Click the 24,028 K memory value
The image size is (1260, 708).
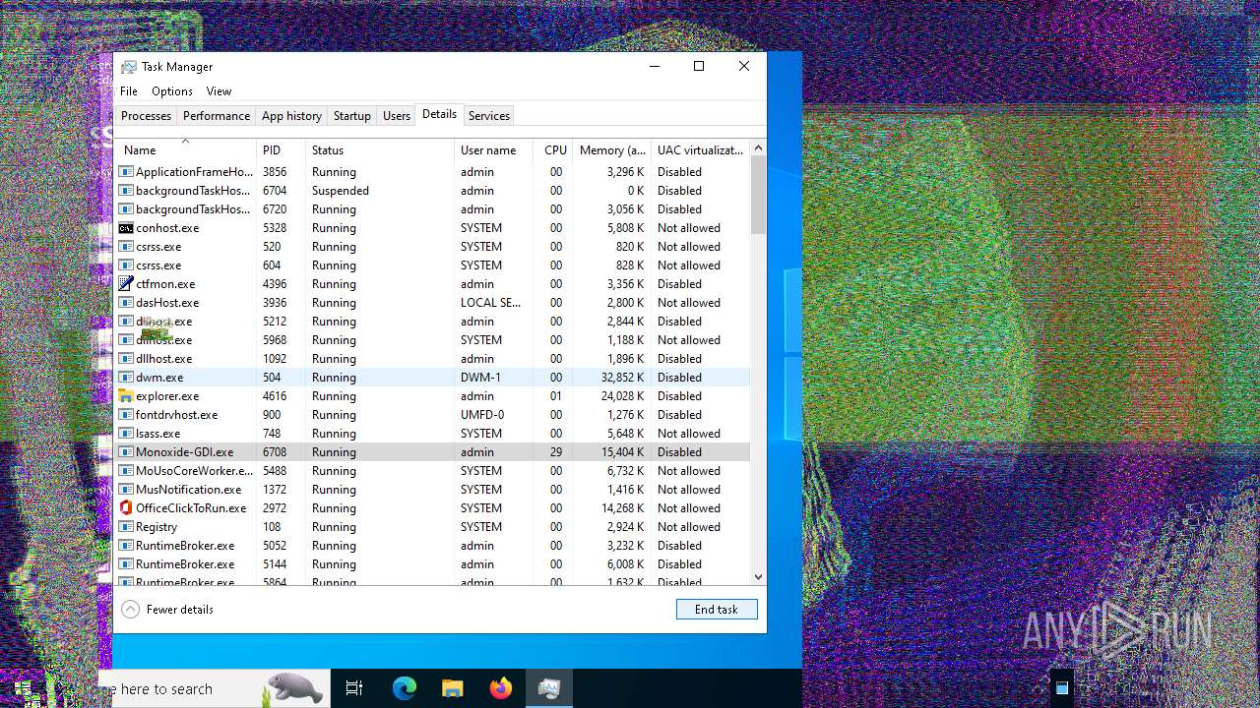tap(620, 396)
